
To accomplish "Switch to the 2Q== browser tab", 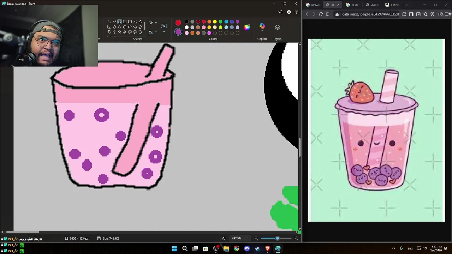I will pyautogui.click(x=373, y=5).
